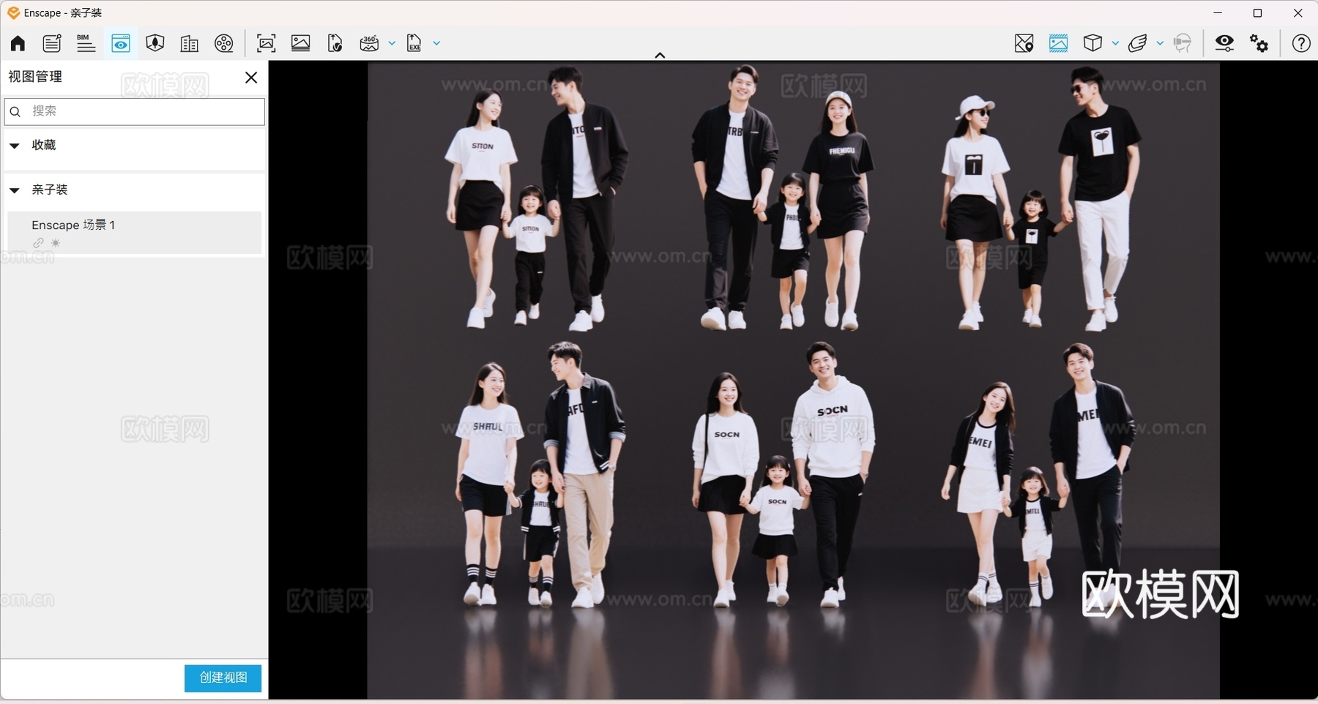
Task: Click the cube projection view icon
Action: [1092, 43]
